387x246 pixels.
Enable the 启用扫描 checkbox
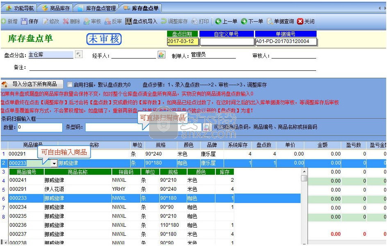(70, 85)
